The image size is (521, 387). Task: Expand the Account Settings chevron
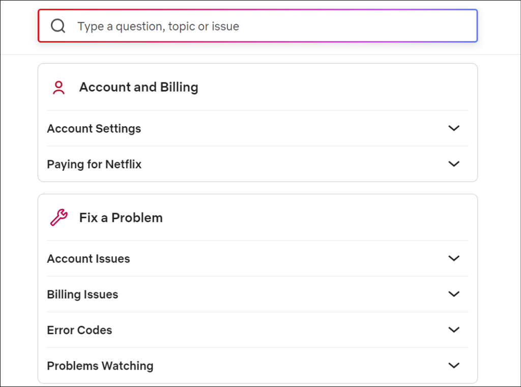(x=454, y=128)
